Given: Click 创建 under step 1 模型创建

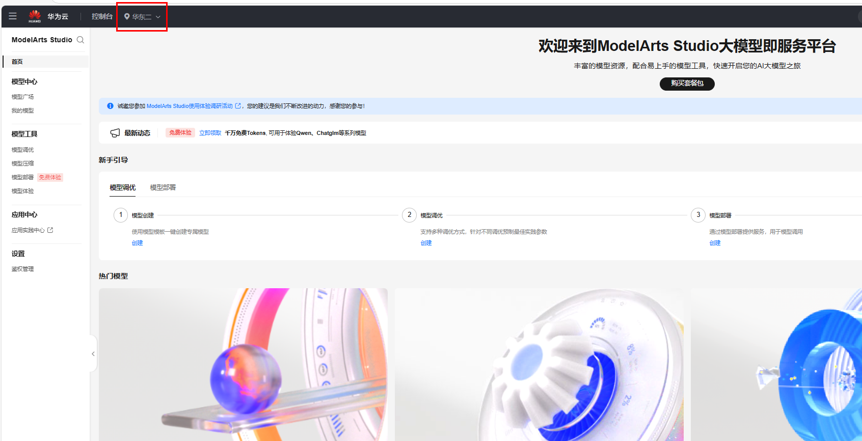Looking at the screenshot, I should click(138, 243).
